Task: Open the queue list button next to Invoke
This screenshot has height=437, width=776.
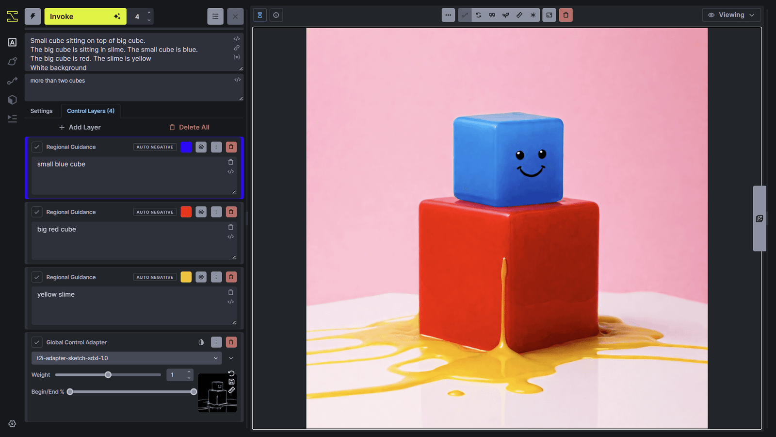Action: 215,17
